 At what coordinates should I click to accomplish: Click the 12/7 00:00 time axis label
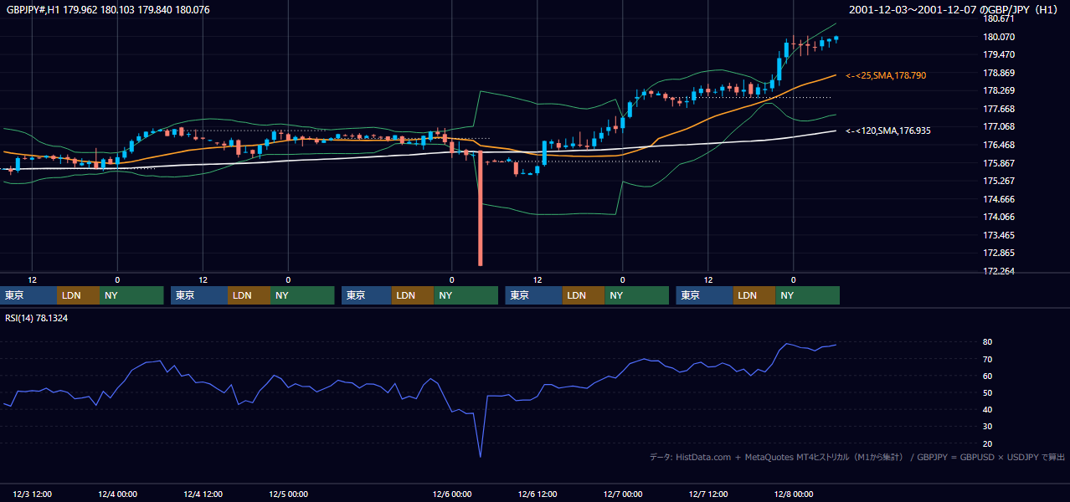click(622, 494)
